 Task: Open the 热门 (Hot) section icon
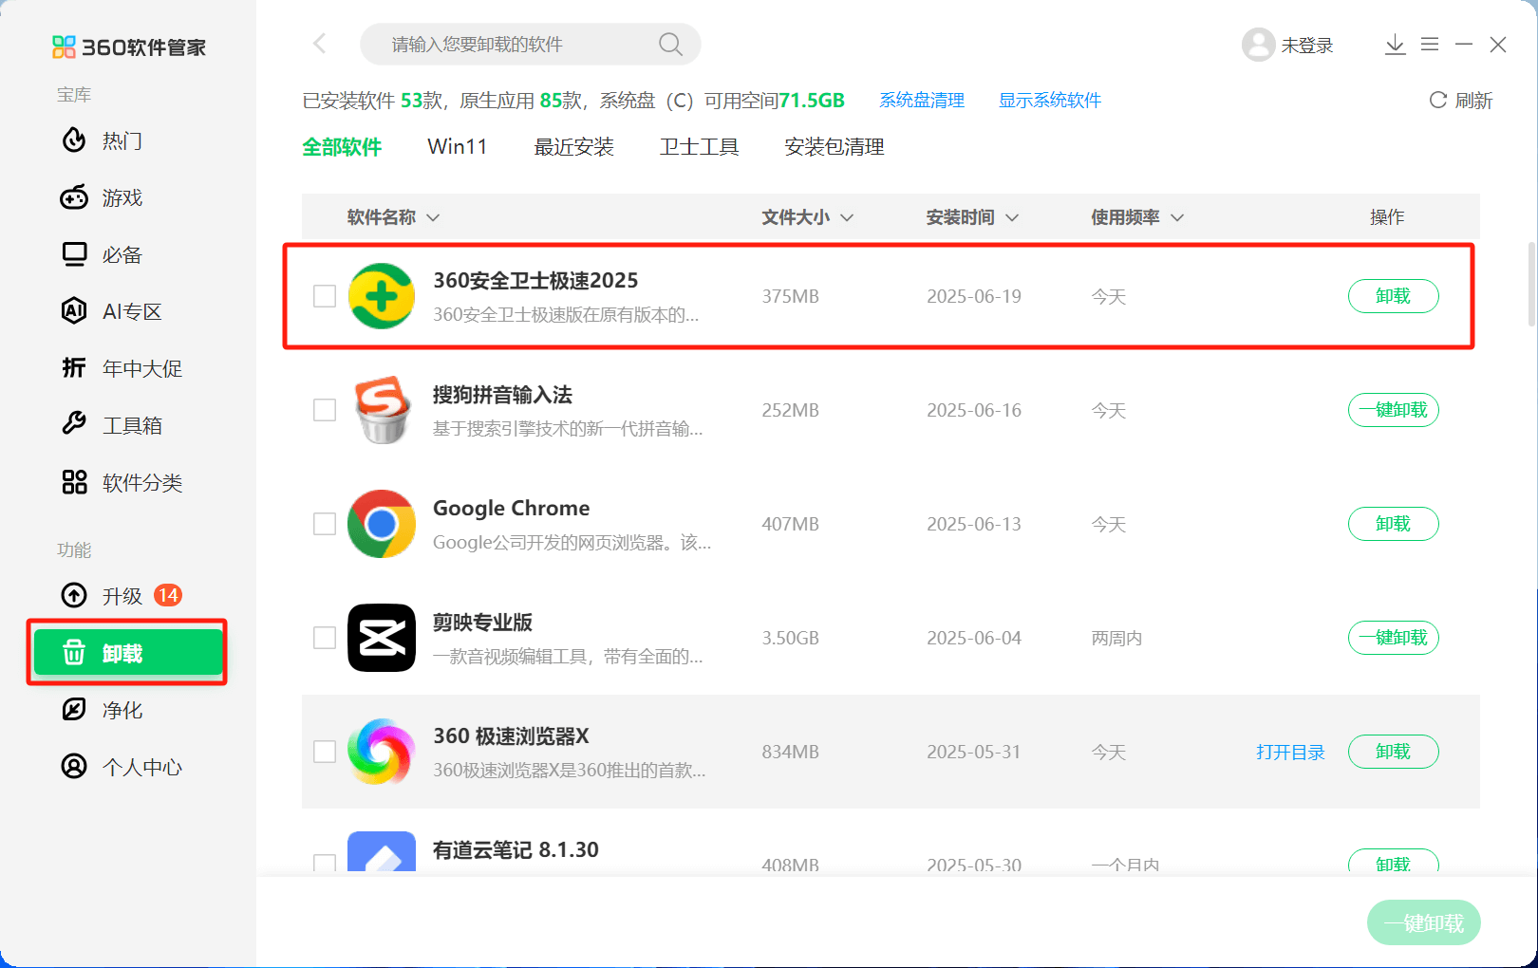74,140
